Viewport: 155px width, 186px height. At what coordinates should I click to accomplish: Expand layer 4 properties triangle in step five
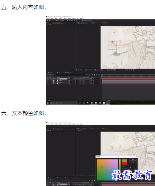52,84
